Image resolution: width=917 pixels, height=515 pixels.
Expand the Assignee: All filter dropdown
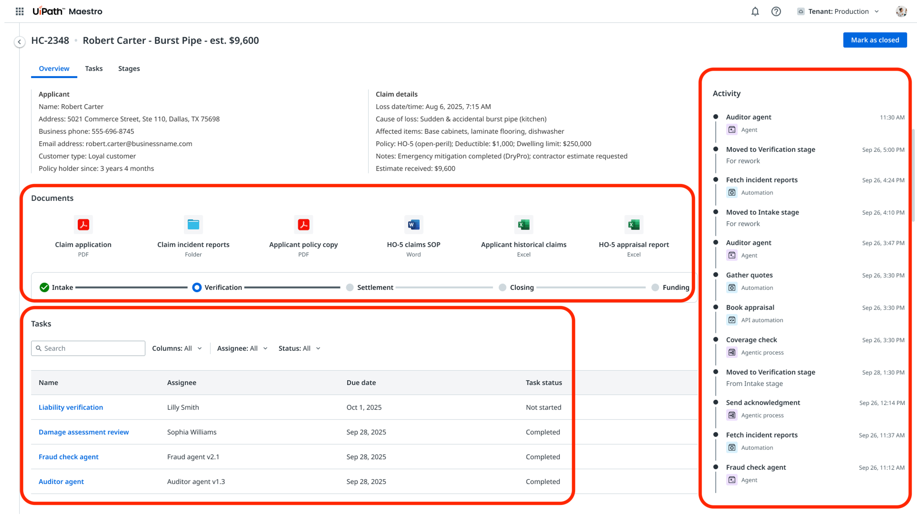[242, 348]
